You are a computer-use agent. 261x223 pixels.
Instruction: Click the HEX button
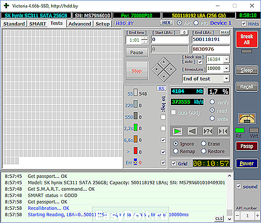[166, 23]
